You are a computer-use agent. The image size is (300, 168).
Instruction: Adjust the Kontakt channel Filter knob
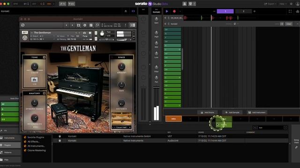(x=156, y=67)
